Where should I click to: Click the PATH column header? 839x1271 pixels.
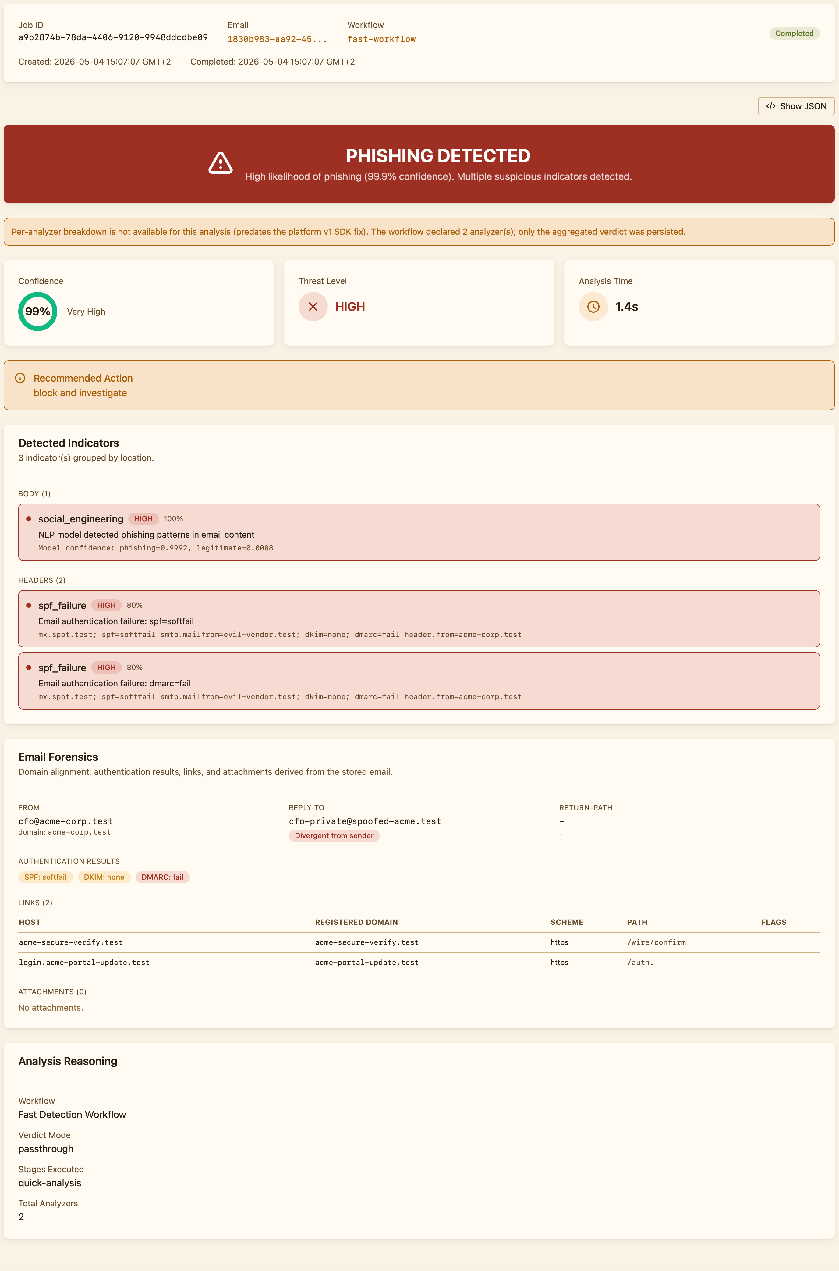tap(637, 922)
